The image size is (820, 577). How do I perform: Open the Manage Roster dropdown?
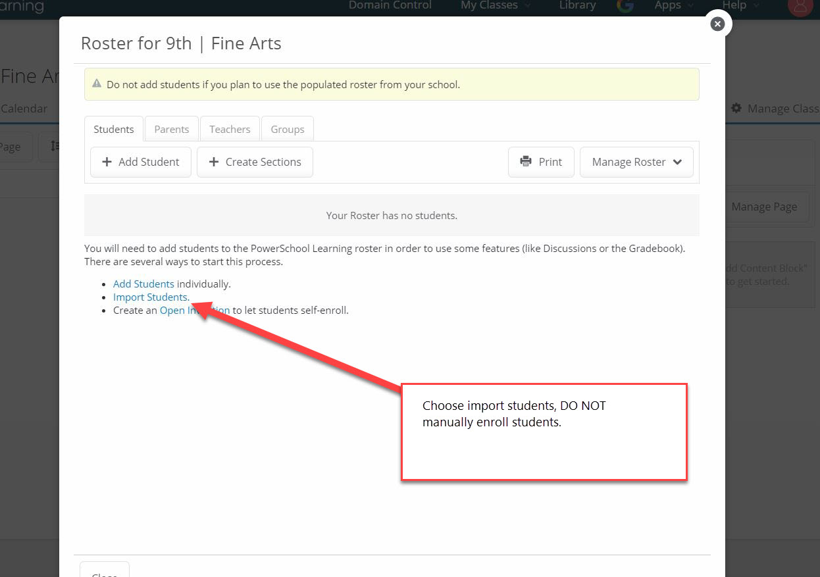(x=636, y=162)
